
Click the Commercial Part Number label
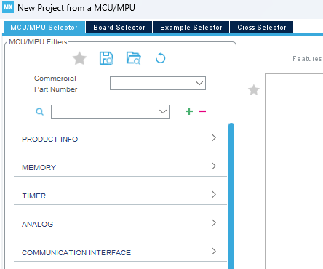[55, 84]
